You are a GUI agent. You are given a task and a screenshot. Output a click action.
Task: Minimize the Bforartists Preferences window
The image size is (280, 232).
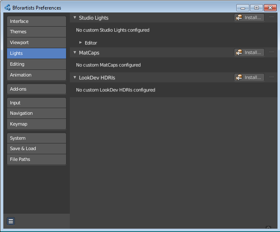click(x=243, y=8)
